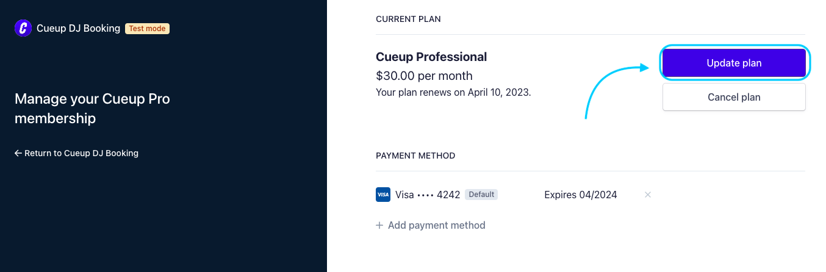Click Visa •••• 4242 card number text
826x272 pixels.
428,195
